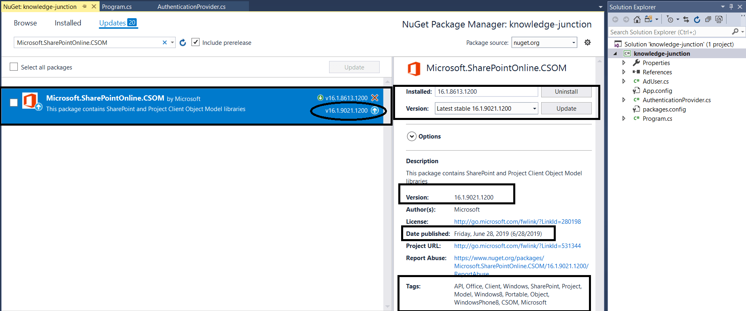This screenshot has width=746, height=311.
Task: Click Office logo in package list row
Action: coord(30,101)
